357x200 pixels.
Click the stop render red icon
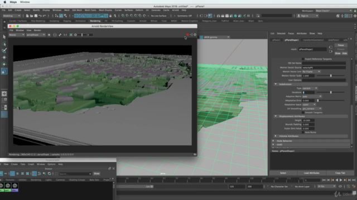click(187, 34)
